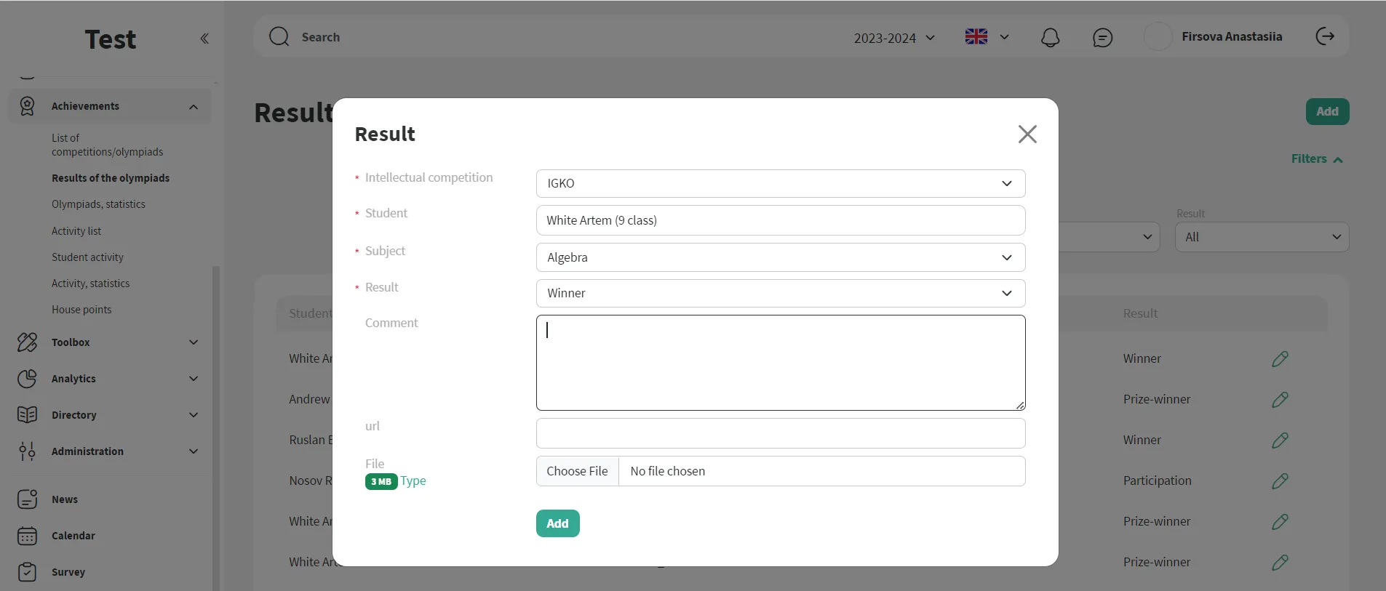Collapse sidebar with double chevron icon
Viewport: 1386px width, 591px height.
point(204,39)
